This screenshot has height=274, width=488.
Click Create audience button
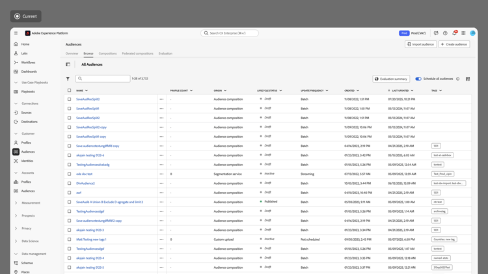coord(454,44)
